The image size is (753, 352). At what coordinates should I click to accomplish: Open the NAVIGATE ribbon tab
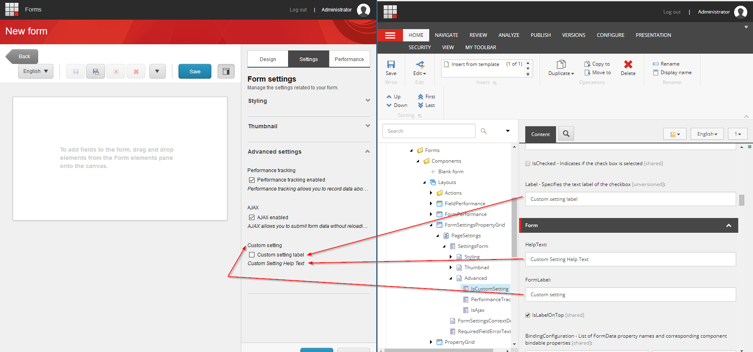coord(446,35)
